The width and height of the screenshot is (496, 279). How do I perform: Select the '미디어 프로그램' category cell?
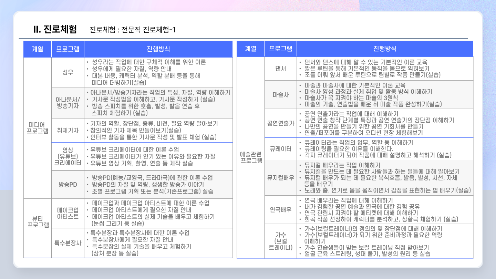[x=38, y=127]
